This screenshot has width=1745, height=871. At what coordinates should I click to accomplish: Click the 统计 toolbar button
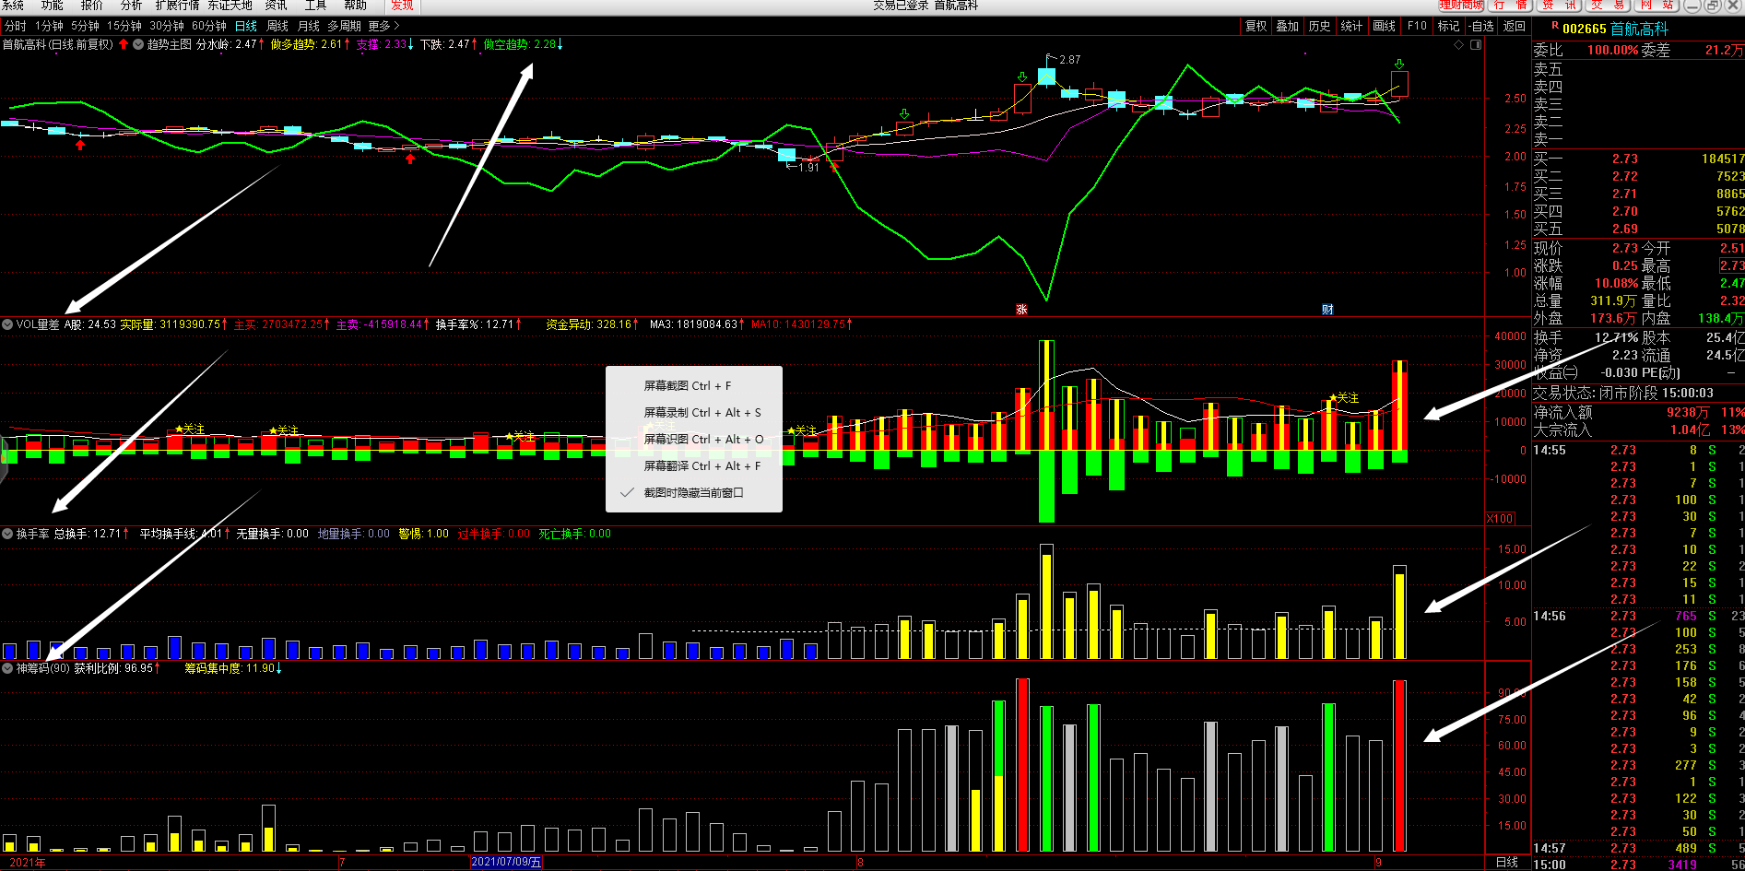[x=1351, y=26]
